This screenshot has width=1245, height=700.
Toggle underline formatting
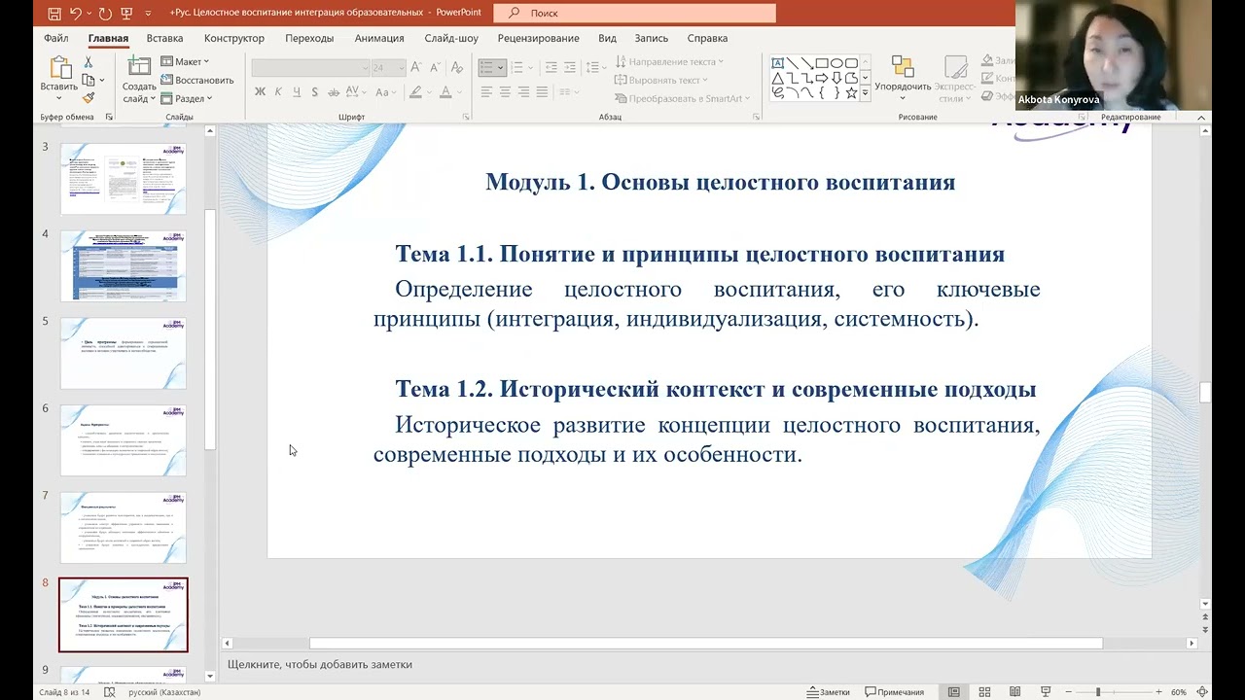[297, 92]
